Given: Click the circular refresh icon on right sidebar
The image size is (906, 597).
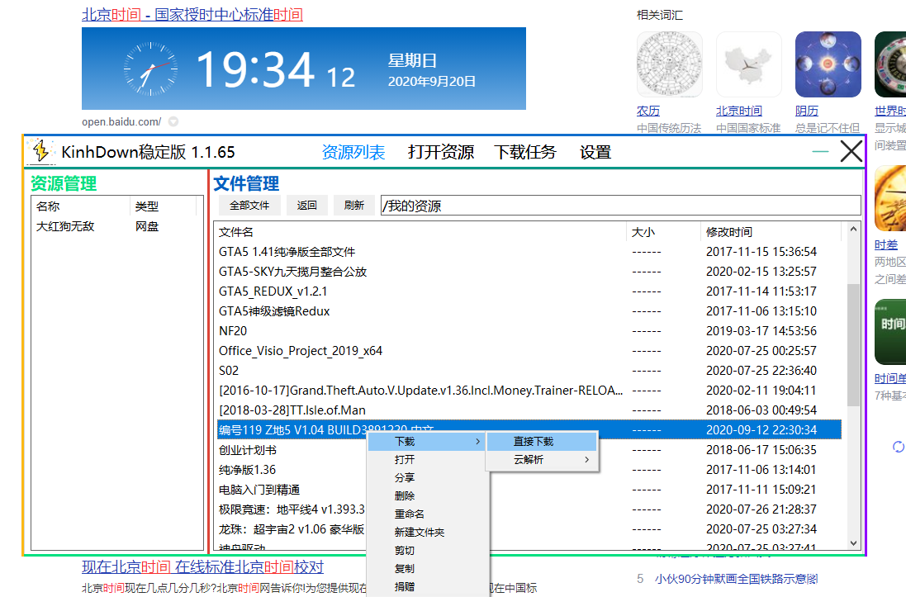Looking at the screenshot, I should (x=899, y=447).
